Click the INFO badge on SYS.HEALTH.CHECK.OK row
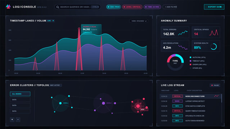The width and height of the screenshot is (230, 129). (177, 116)
